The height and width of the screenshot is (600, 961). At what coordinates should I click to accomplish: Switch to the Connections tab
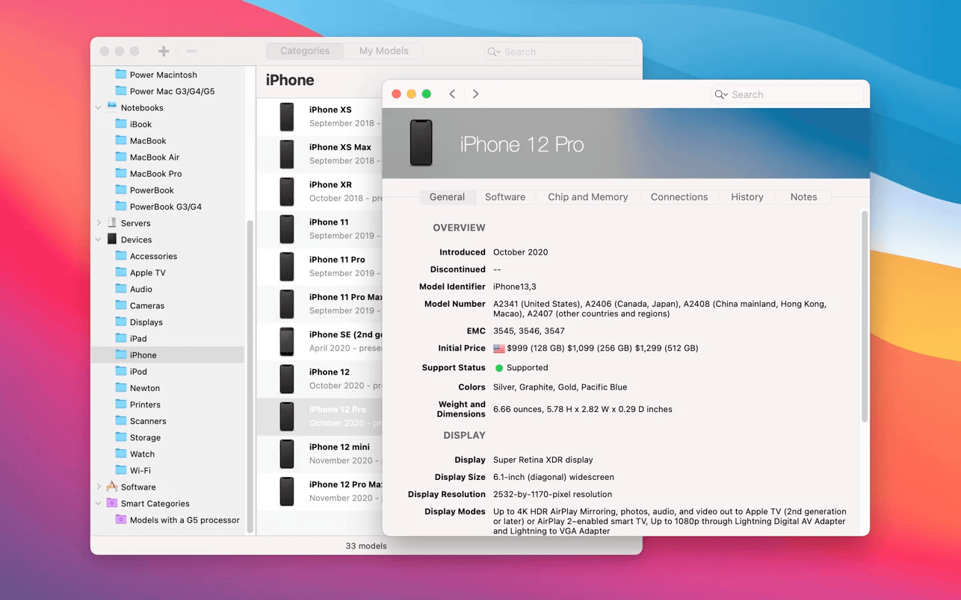(679, 197)
